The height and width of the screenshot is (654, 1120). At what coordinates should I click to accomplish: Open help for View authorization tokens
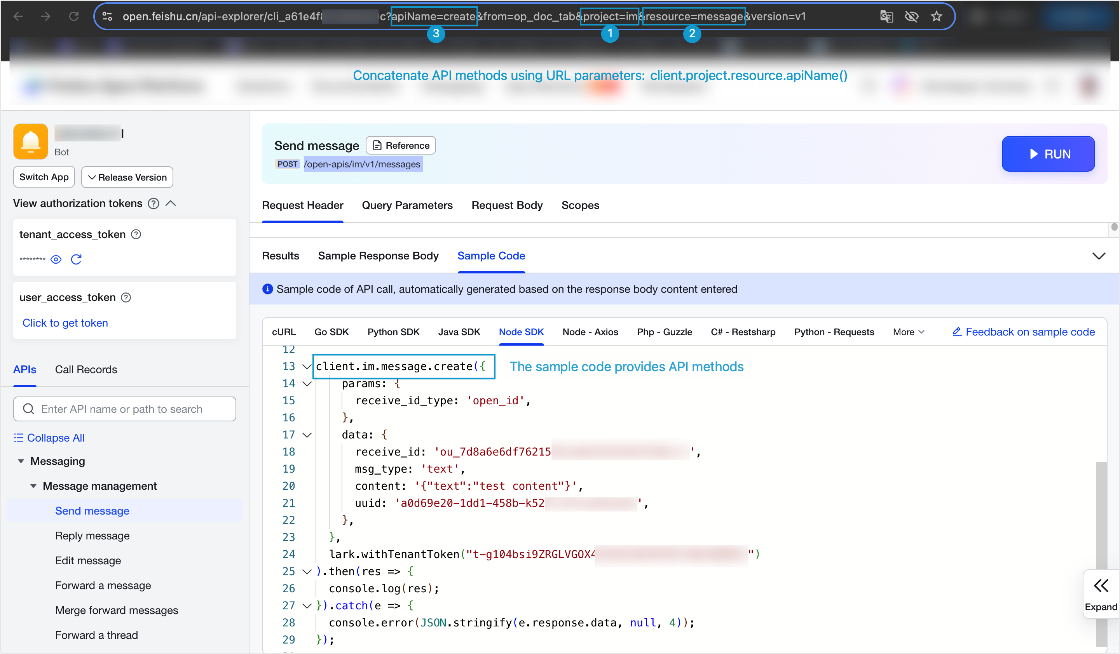click(154, 204)
